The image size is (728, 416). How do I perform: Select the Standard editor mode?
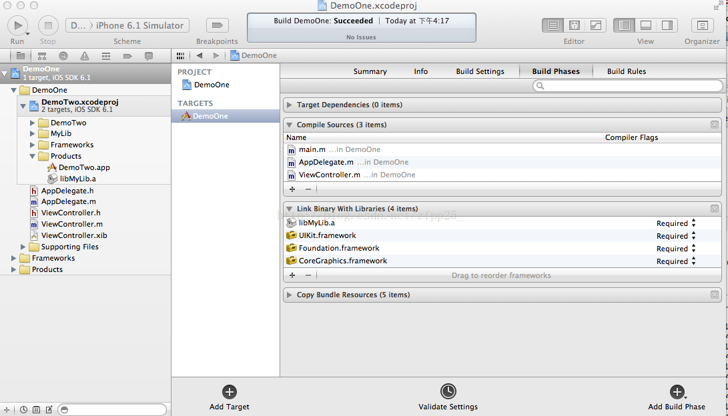pyautogui.click(x=553, y=25)
